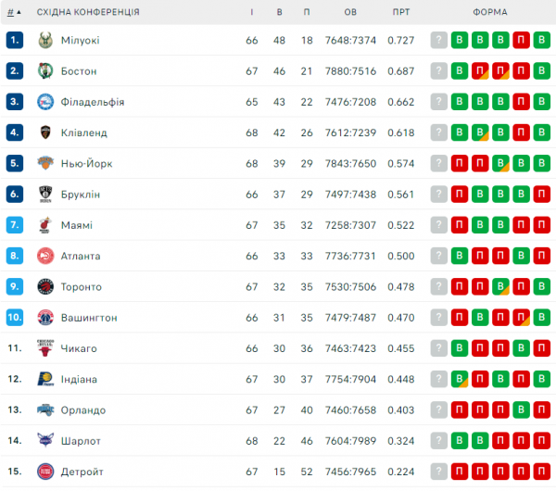Viewport: 556px width, 491px height.
Task: Click the Miami Heat logo
Action: pos(44,225)
